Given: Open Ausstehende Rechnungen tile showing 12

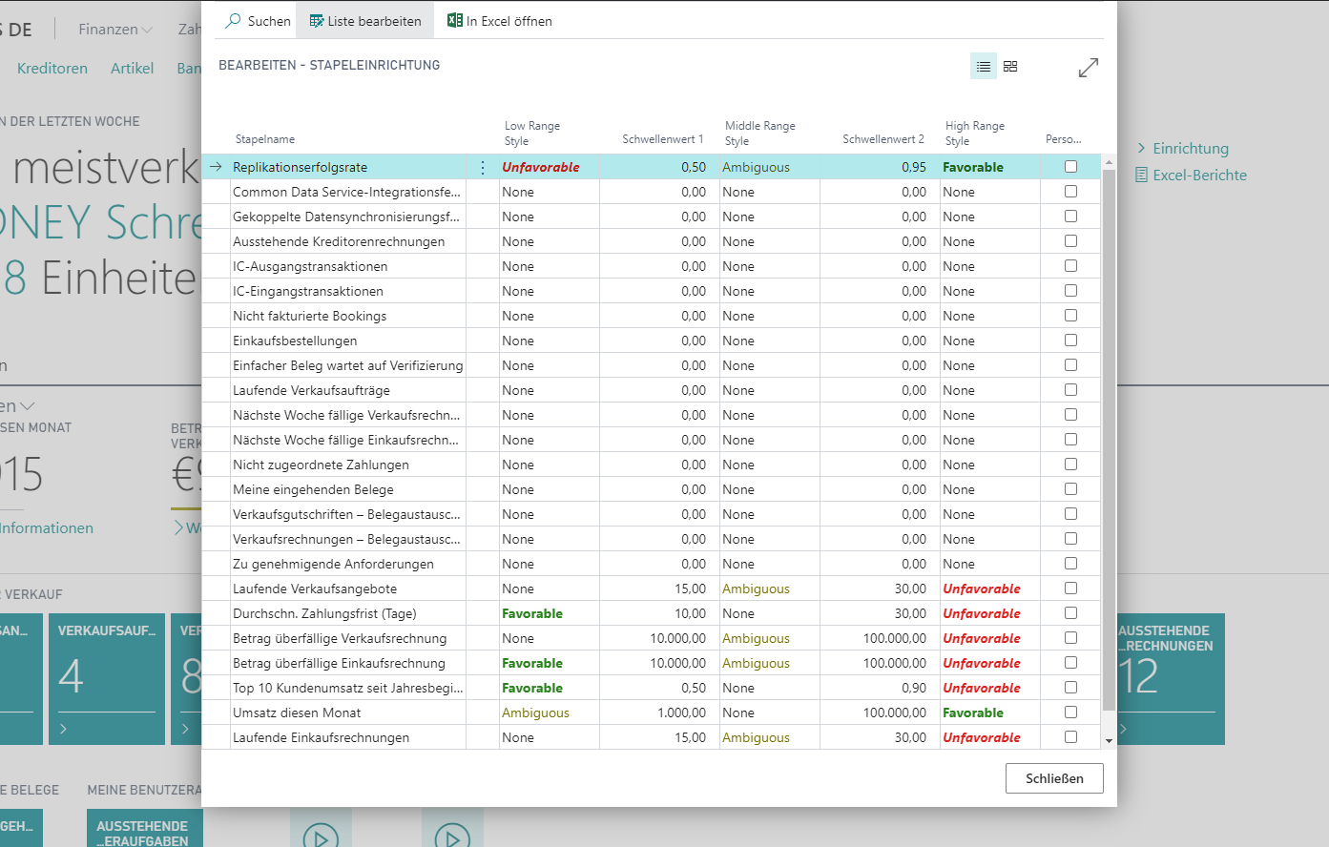Looking at the screenshot, I should click(1171, 679).
